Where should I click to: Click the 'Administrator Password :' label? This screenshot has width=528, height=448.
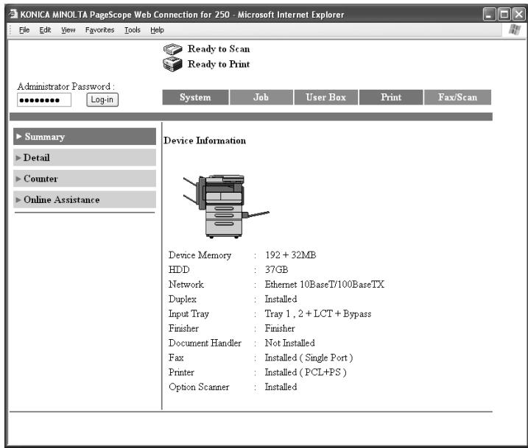66,87
